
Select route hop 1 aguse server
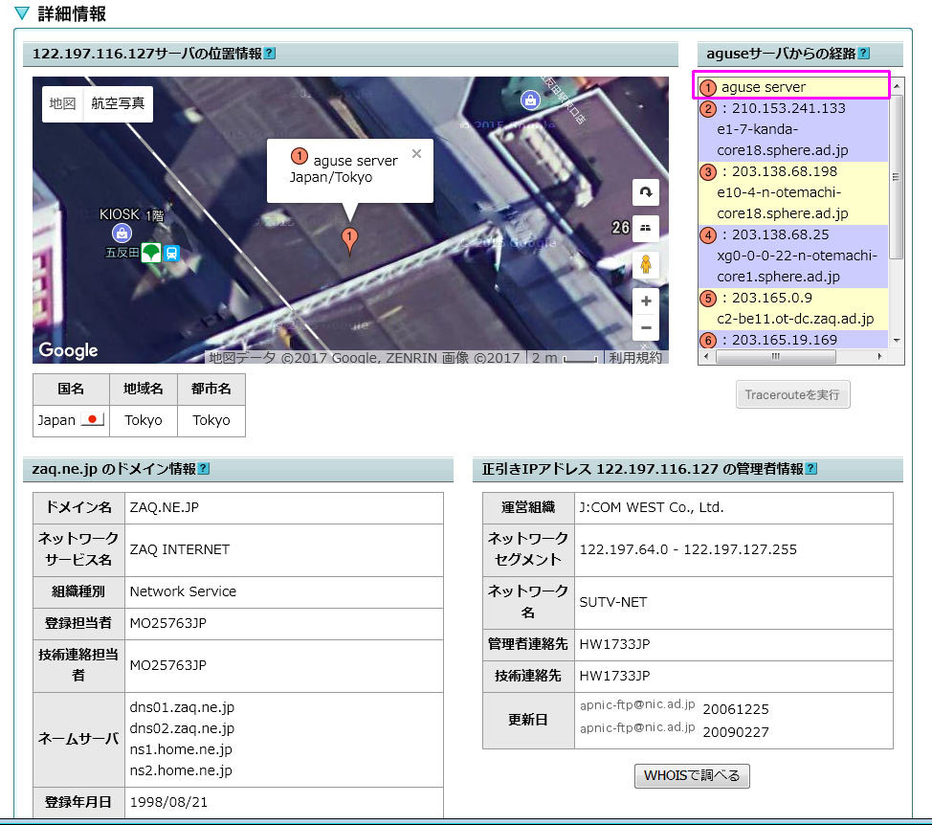[x=793, y=87]
